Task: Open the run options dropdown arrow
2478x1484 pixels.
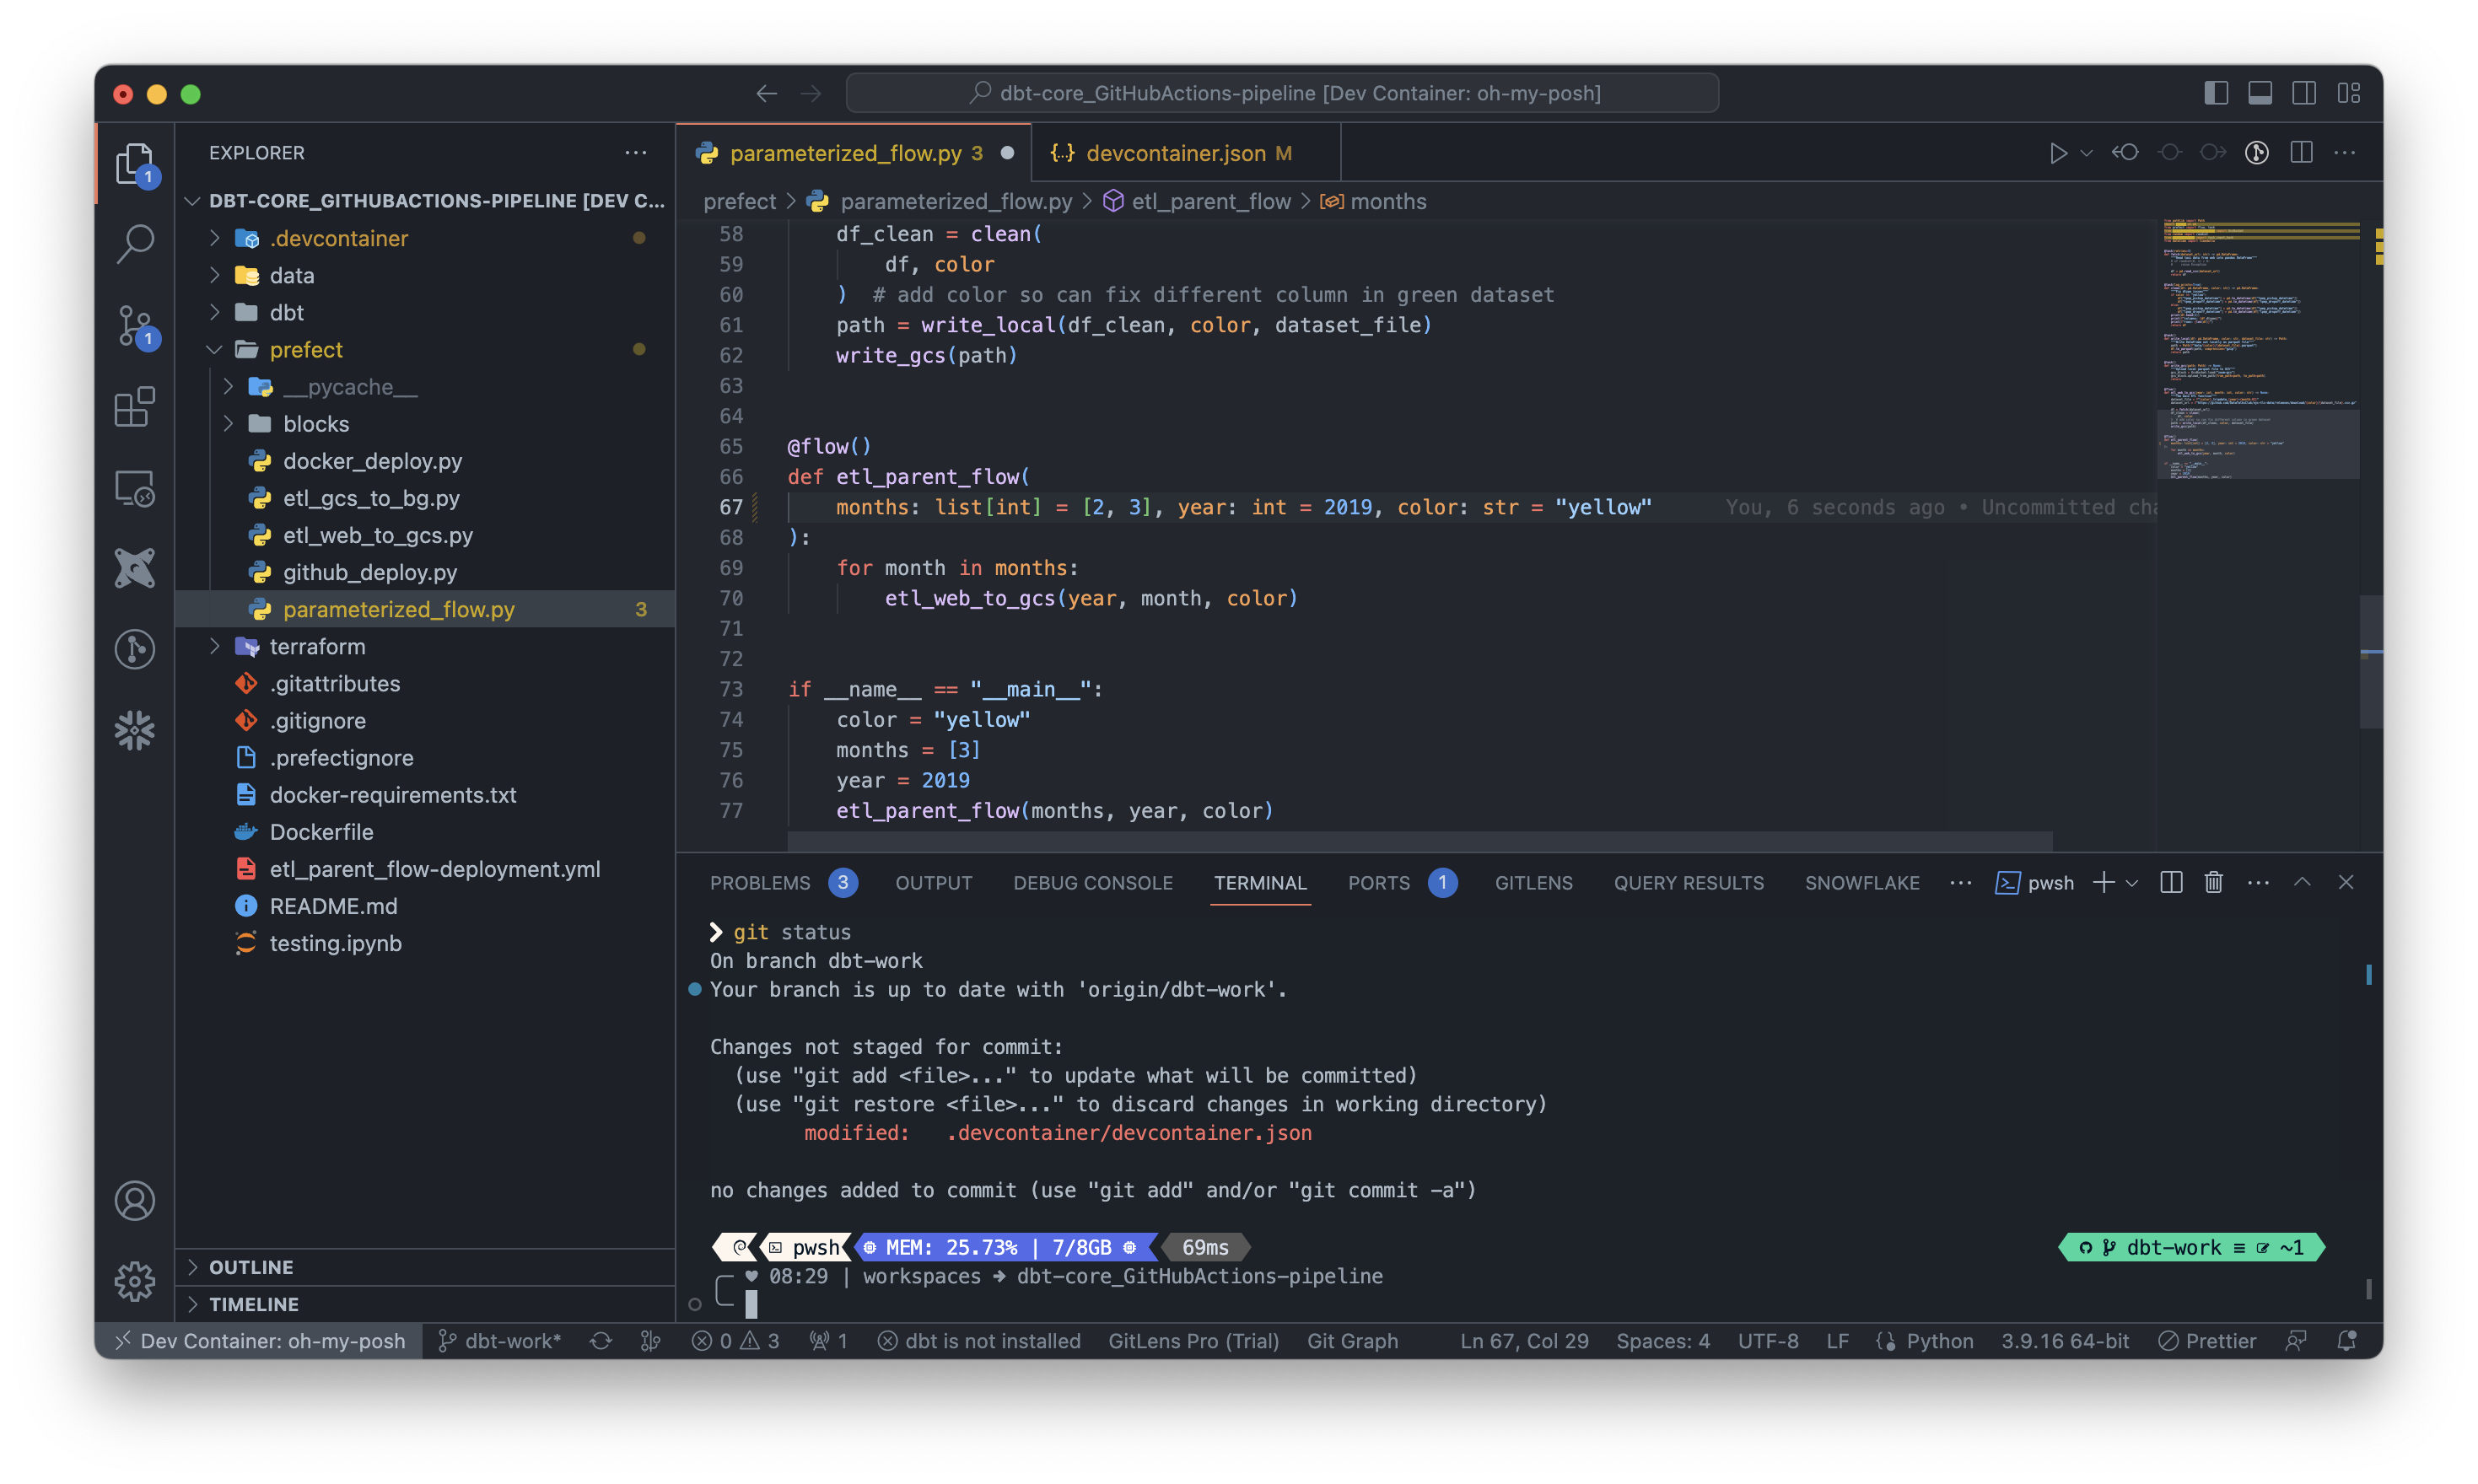Action: point(2086,153)
